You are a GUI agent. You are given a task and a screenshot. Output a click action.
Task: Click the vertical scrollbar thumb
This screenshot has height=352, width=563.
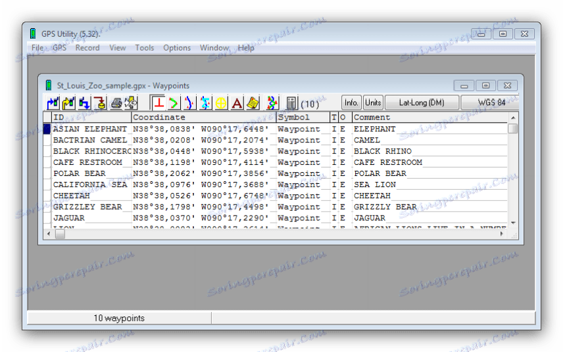coord(513,128)
